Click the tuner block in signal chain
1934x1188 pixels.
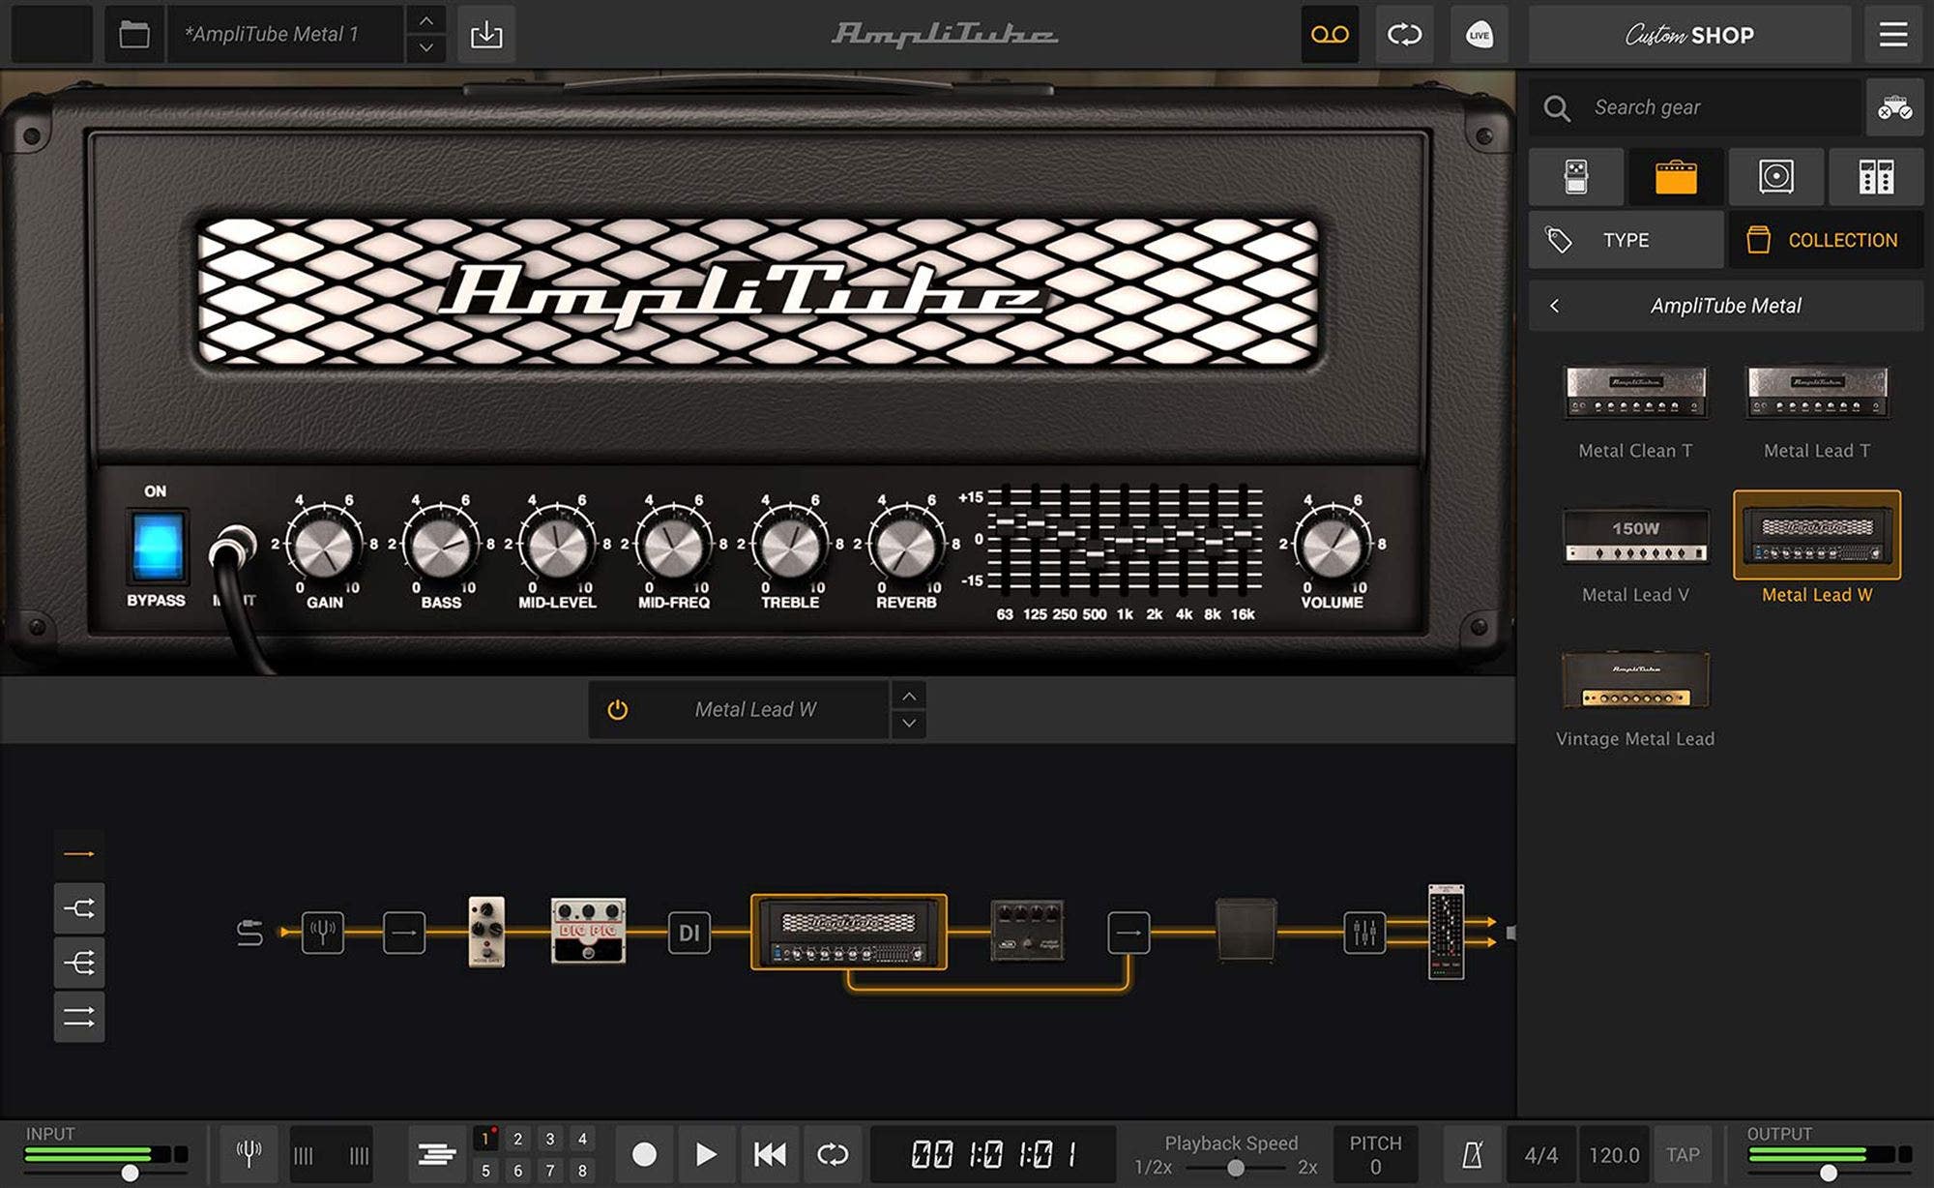(x=322, y=933)
